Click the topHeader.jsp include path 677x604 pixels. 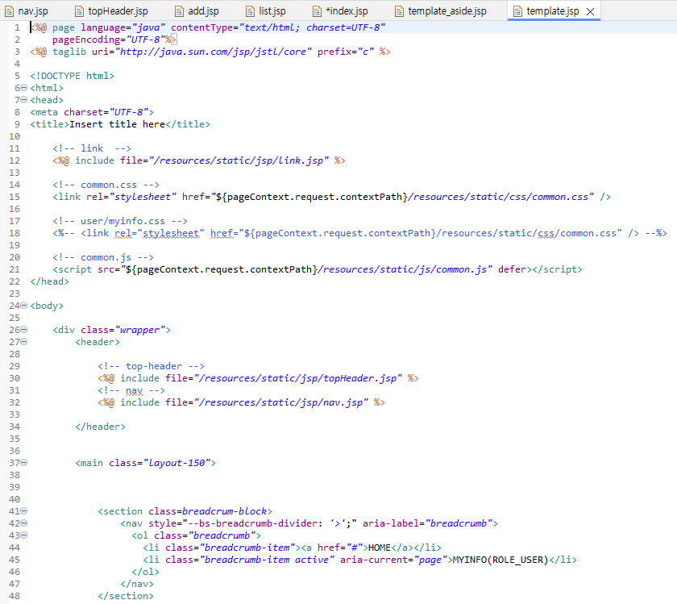[x=298, y=378]
